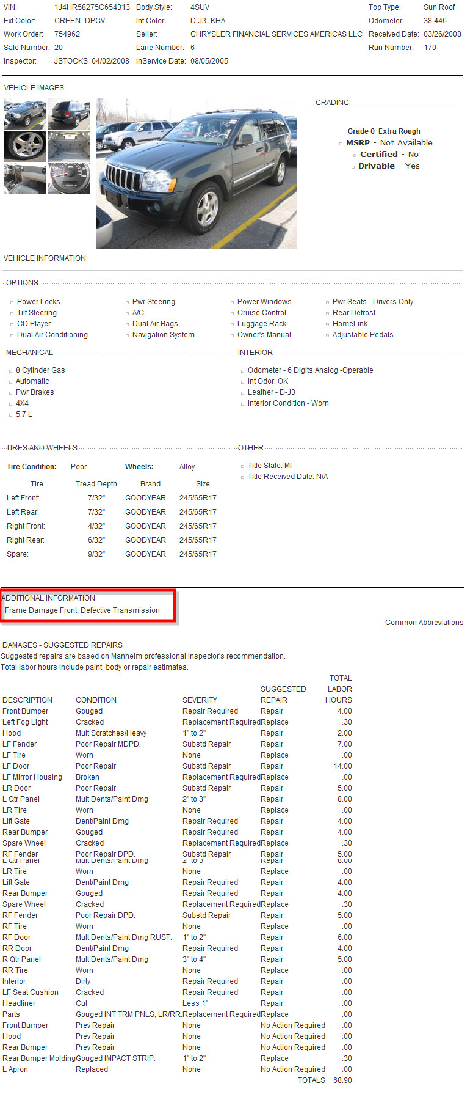Click the LF Door 14.00 labor hours

click(x=342, y=766)
